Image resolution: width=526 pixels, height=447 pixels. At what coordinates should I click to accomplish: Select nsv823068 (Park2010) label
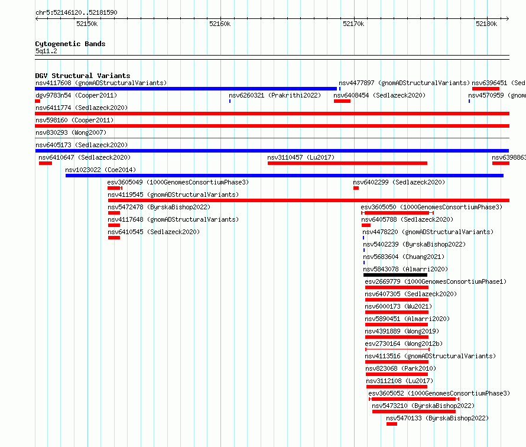pos(401,368)
